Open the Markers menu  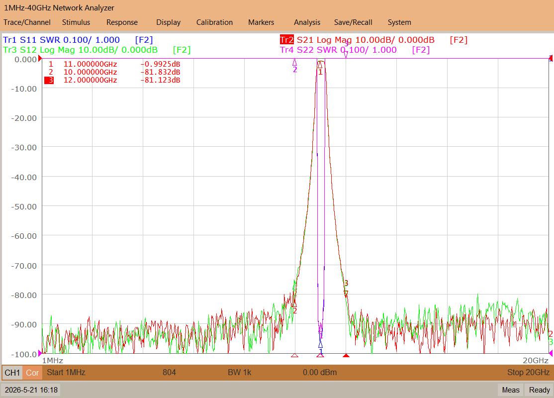pos(261,22)
